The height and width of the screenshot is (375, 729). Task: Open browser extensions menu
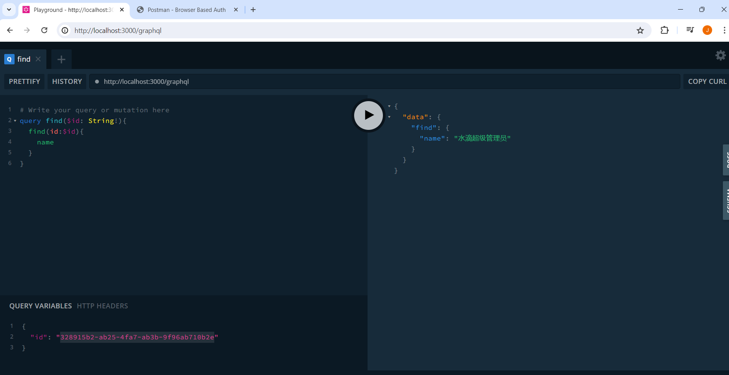[x=665, y=30]
